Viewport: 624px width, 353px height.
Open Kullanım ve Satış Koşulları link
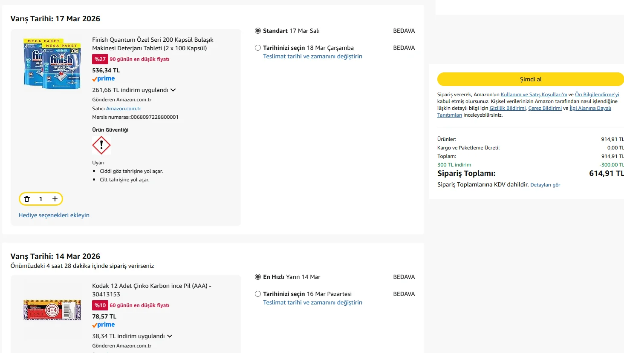click(x=534, y=95)
